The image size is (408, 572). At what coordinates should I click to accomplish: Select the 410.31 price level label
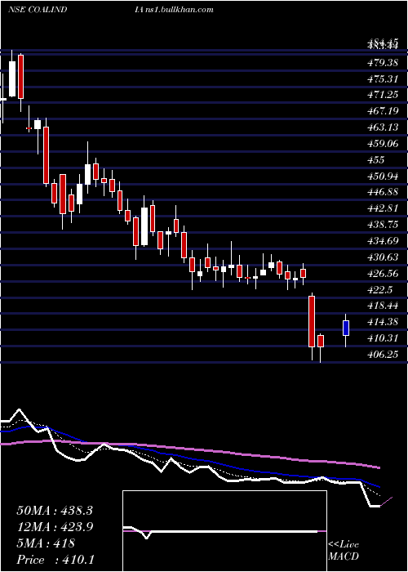(382, 337)
